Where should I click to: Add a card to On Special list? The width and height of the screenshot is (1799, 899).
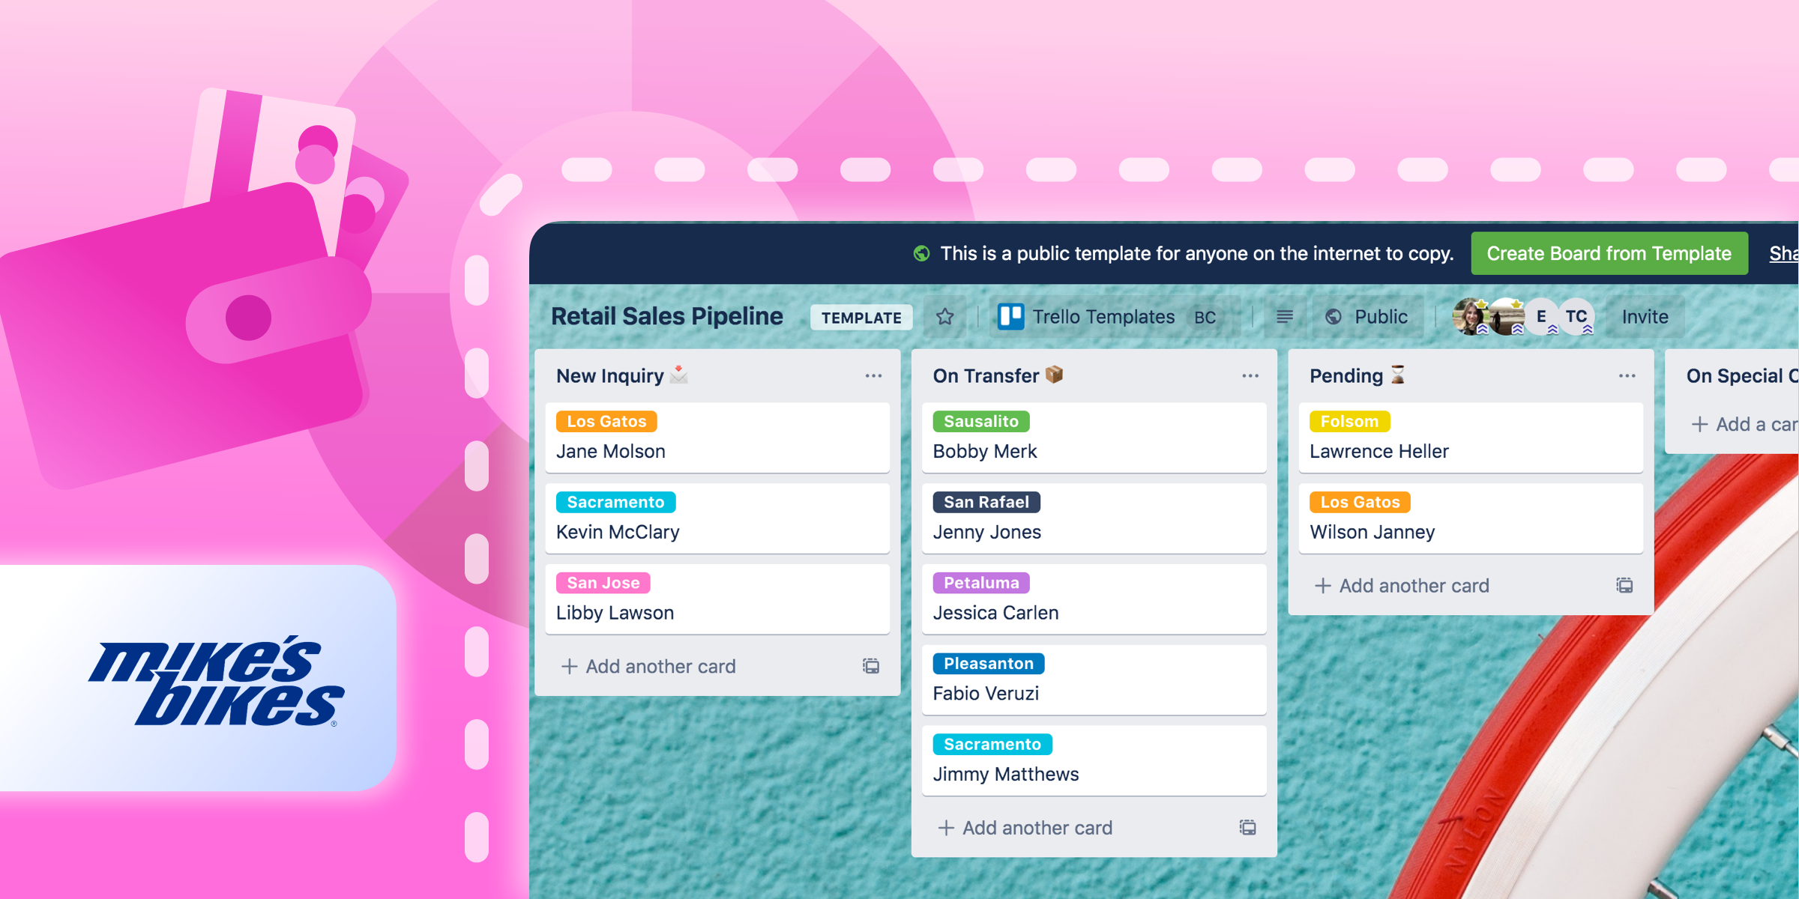(1744, 424)
